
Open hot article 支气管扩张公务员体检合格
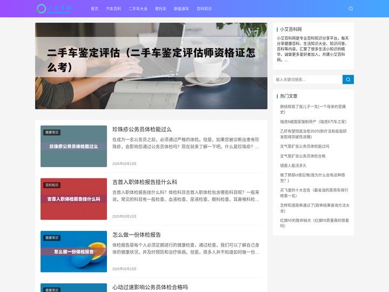pos(303,156)
